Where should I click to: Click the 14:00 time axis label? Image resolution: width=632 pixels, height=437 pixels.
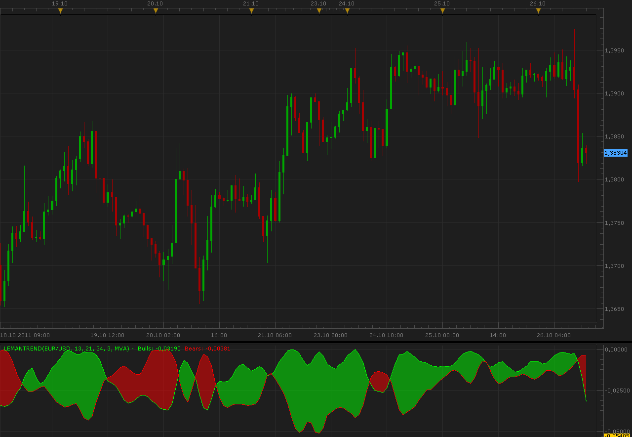[498, 335]
